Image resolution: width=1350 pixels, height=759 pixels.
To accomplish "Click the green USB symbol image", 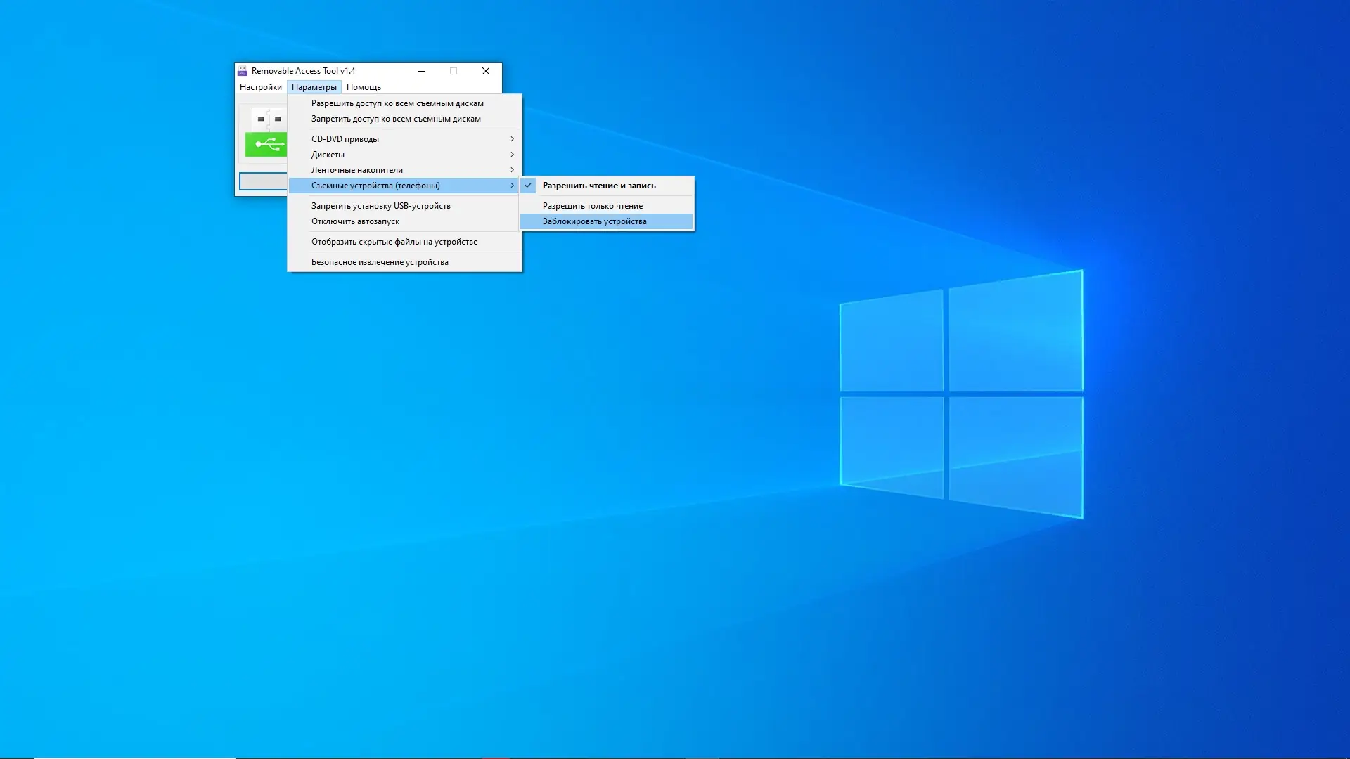I will (266, 145).
